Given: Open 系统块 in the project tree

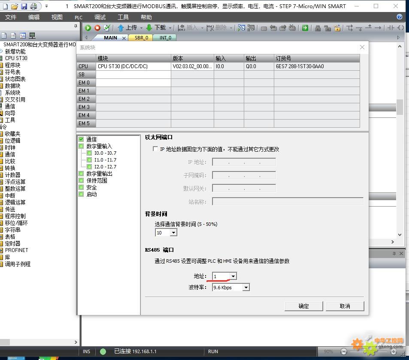Looking at the screenshot, I should (12, 93).
